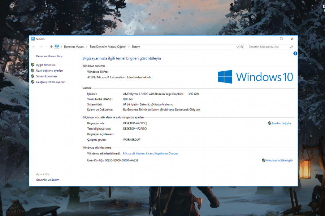This screenshot has height=216, width=325.
Task: Click the shield icon beside Aygıt Yöneticisi
Action: [x=32, y=65]
